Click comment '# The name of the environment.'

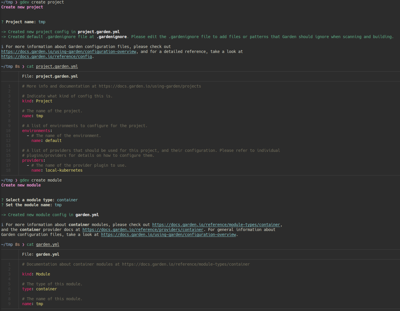point(66,136)
